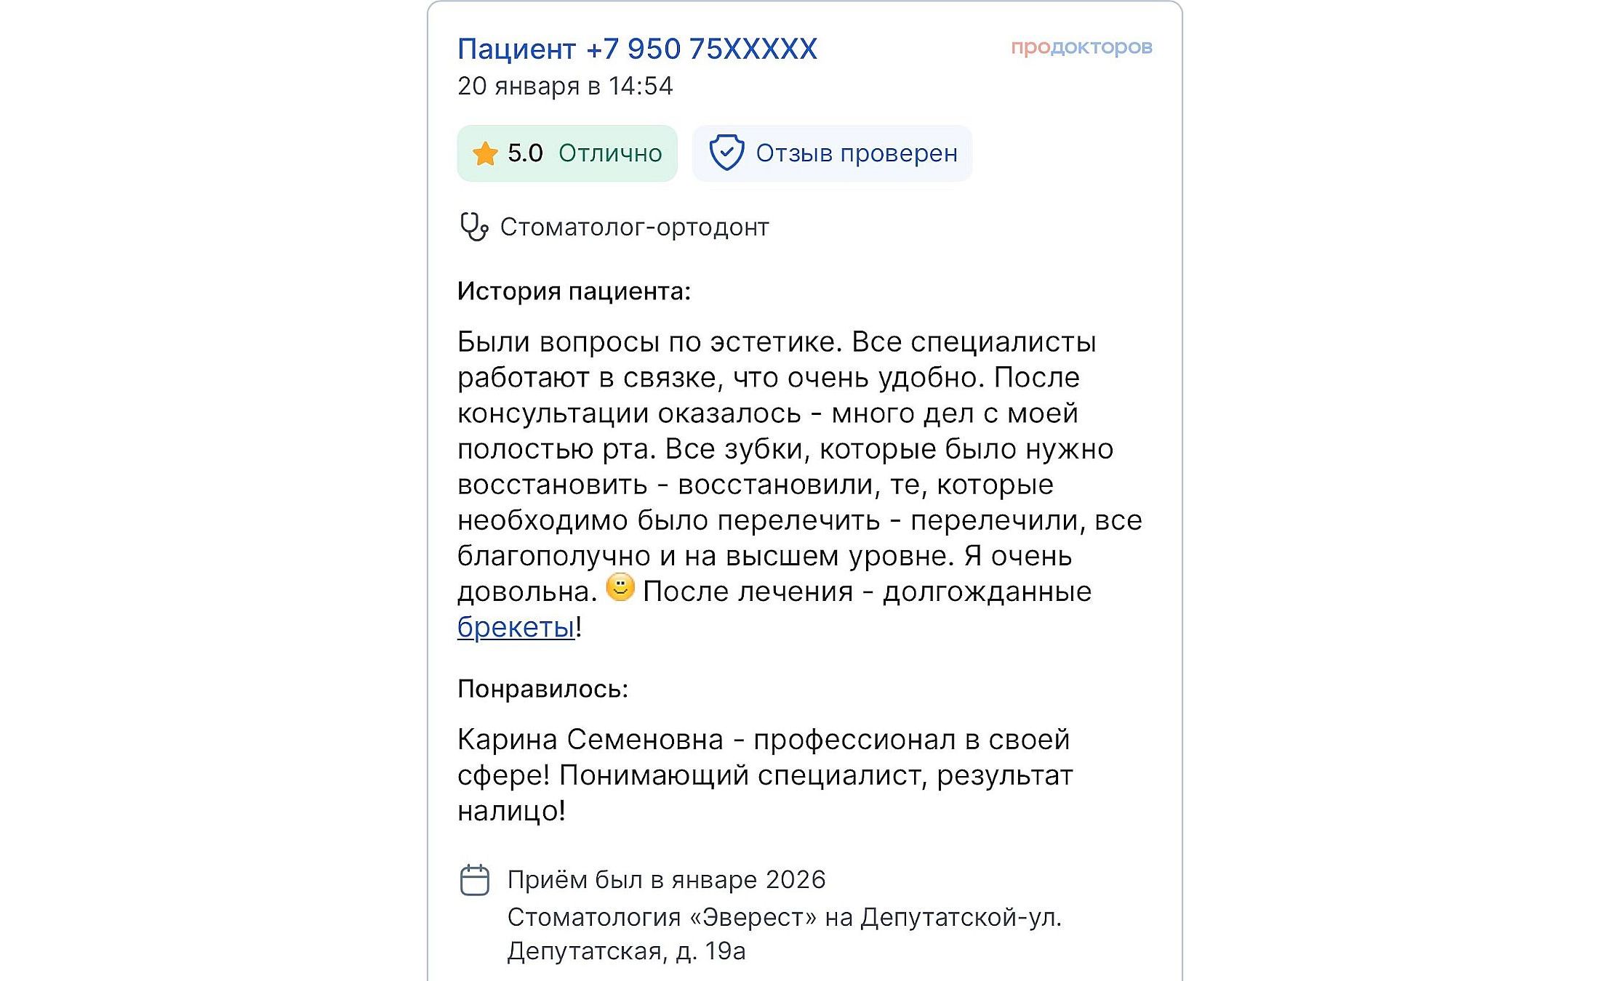Open the брекеты hyperlink

[516, 627]
